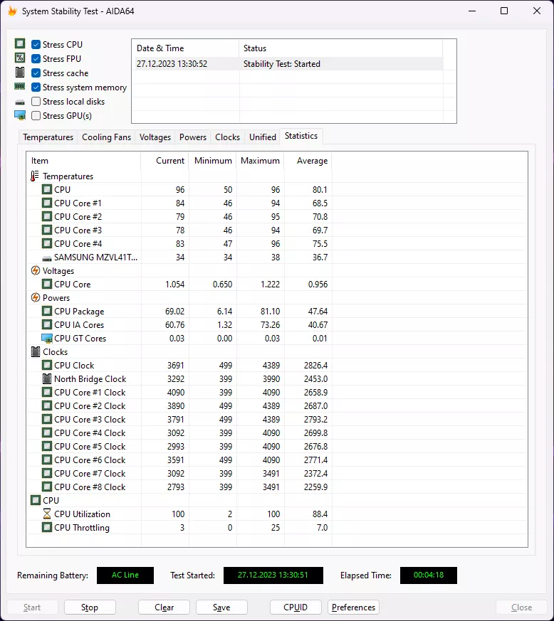Screen dimensions: 554x621
Task: Open the Cooling Fans tab
Action: tap(106, 137)
